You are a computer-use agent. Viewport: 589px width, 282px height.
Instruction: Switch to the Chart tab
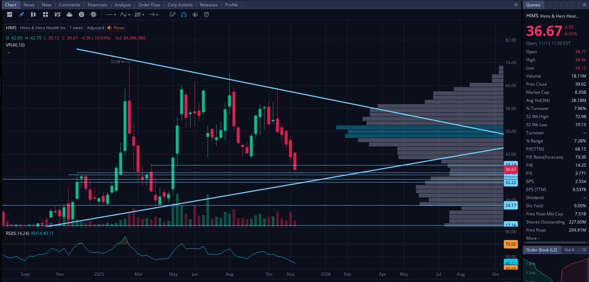(x=11, y=4)
